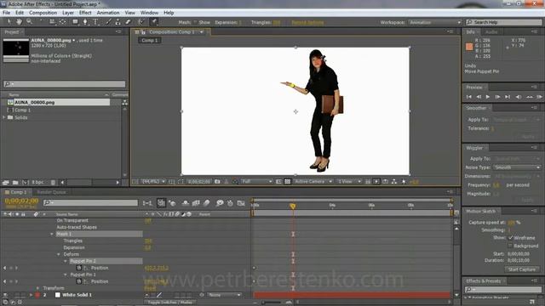545x306 pixels.
Task: Open the 1 View layout dropdown
Action: point(349,181)
